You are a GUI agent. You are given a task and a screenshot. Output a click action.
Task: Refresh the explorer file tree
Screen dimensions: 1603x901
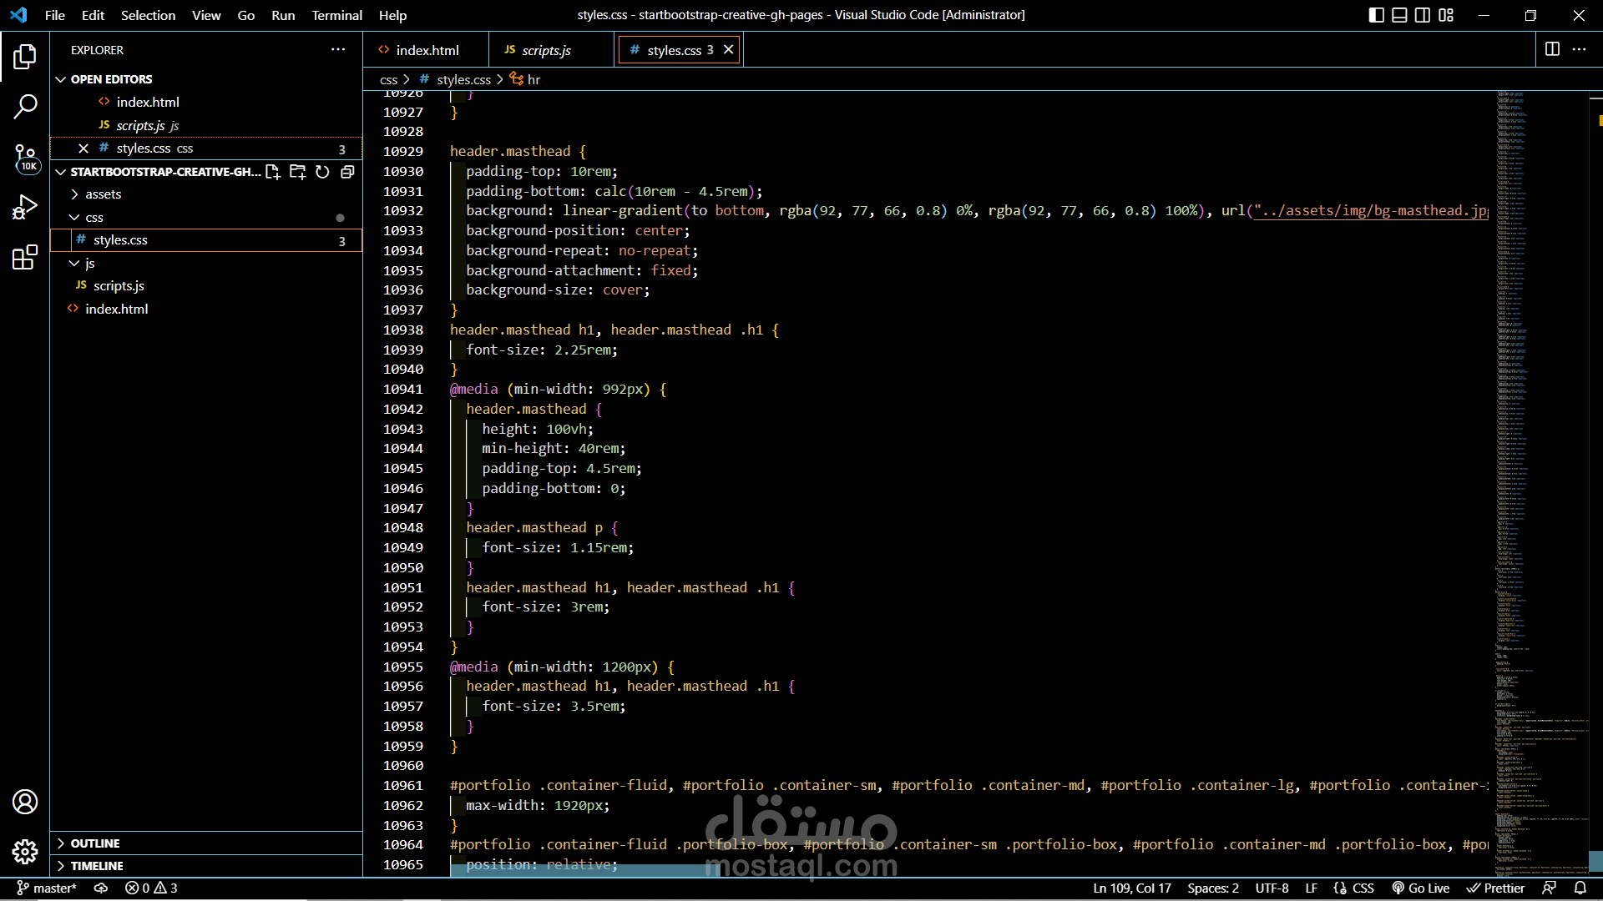tap(322, 172)
